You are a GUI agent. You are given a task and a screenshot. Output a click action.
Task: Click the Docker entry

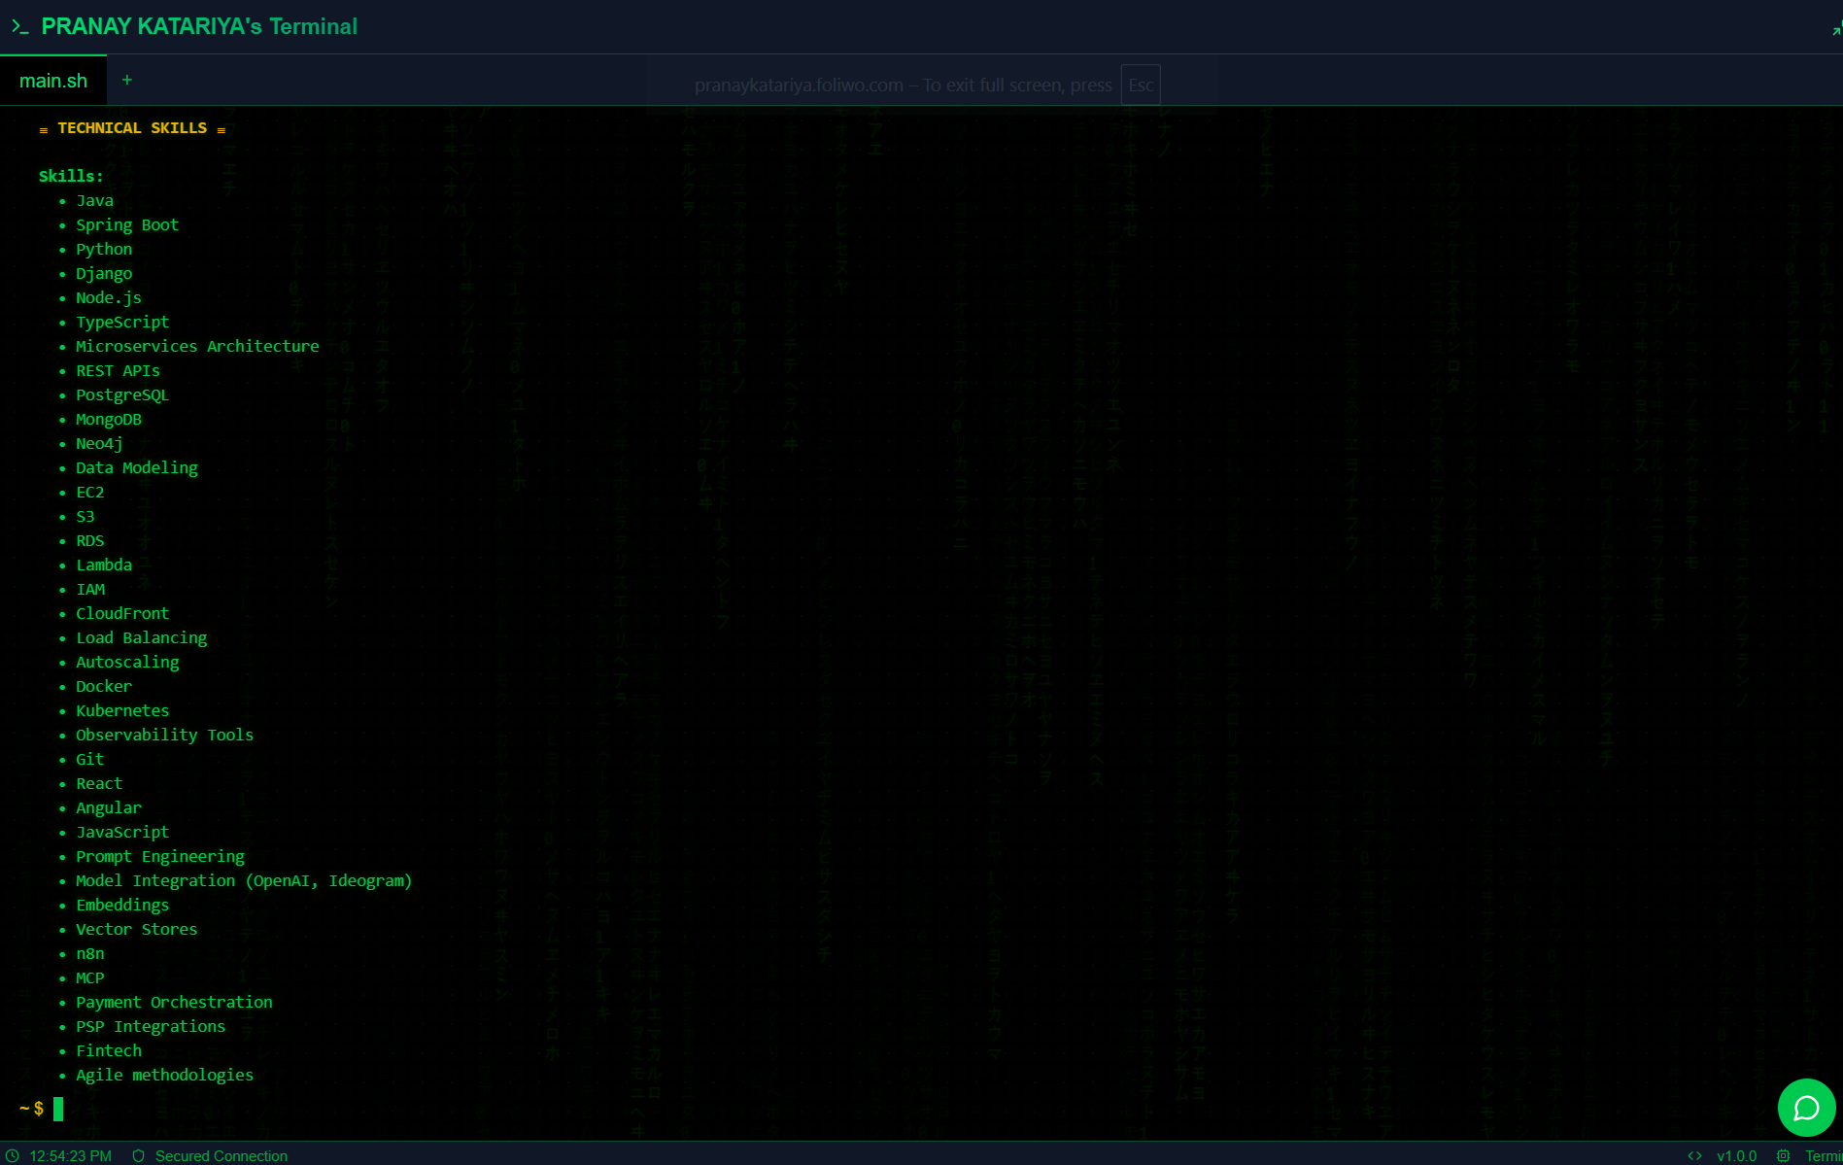pos(104,686)
